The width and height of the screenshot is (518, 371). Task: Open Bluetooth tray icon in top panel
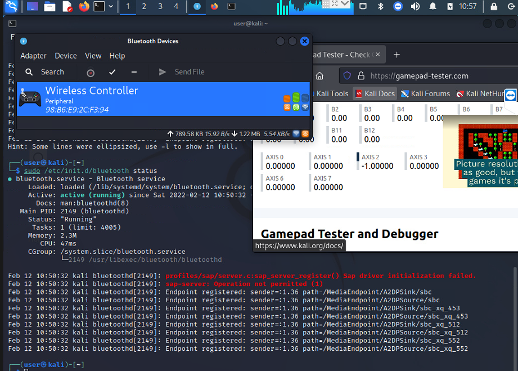pos(380,6)
